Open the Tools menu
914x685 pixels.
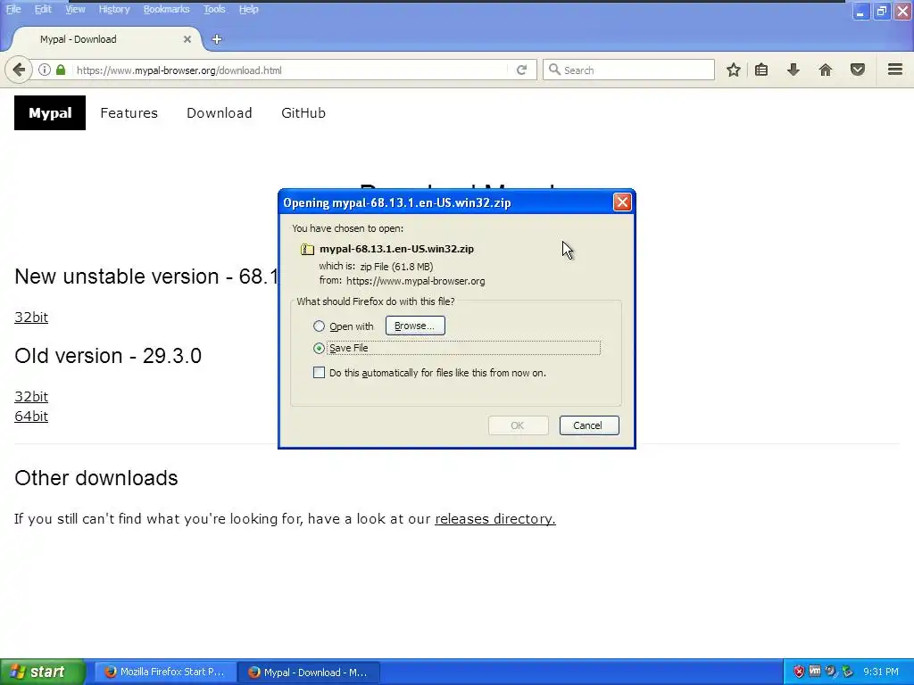tap(214, 9)
